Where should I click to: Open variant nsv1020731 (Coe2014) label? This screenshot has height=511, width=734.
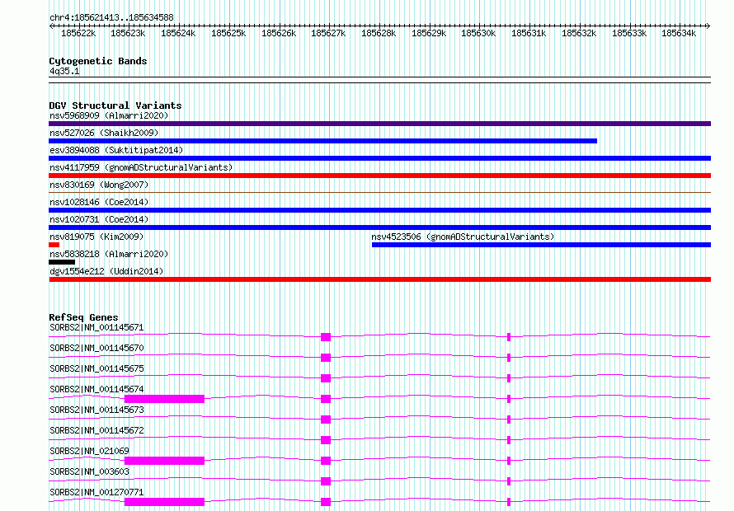[x=99, y=219]
